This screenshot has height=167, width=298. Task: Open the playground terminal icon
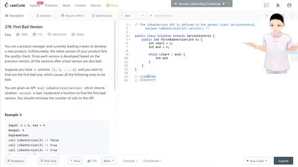click(266, 5)
